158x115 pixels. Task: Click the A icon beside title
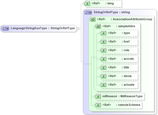(x=103, y=68)
